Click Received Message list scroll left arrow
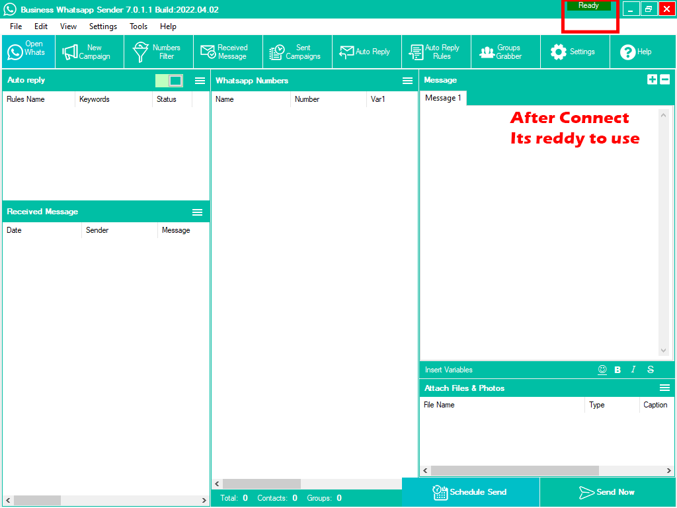Screen dimensions: 677x508 click(x=8, y=500)
